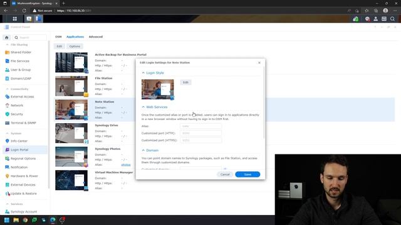Open Edge from the Windows taskbar

pyautogui.click(x=53, y=220)
